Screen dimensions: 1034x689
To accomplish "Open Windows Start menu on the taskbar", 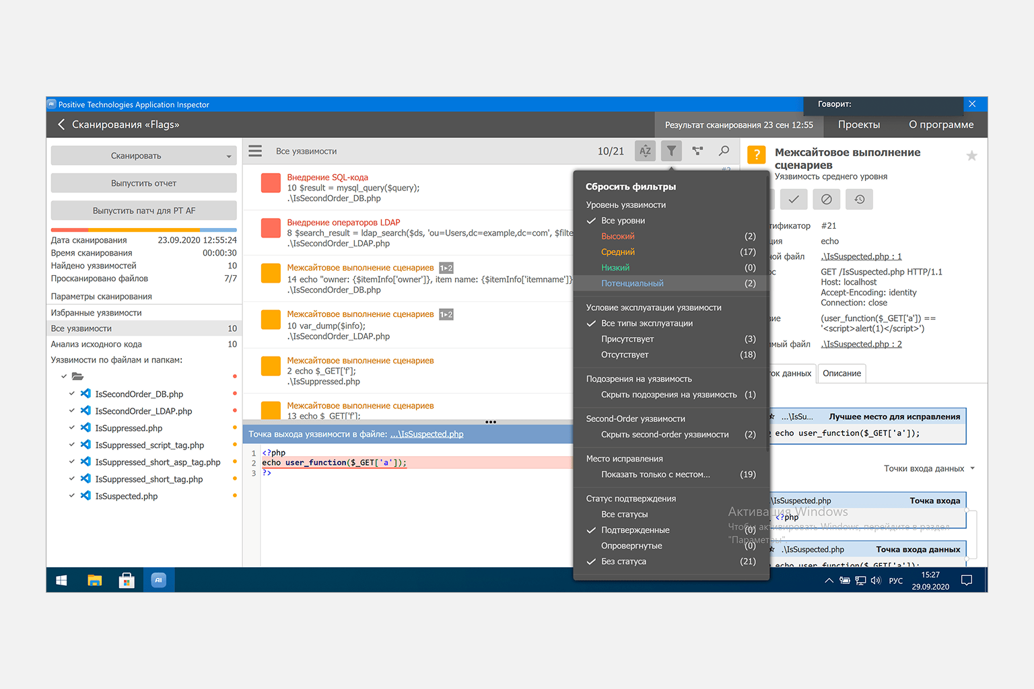I will pos(61,580).
